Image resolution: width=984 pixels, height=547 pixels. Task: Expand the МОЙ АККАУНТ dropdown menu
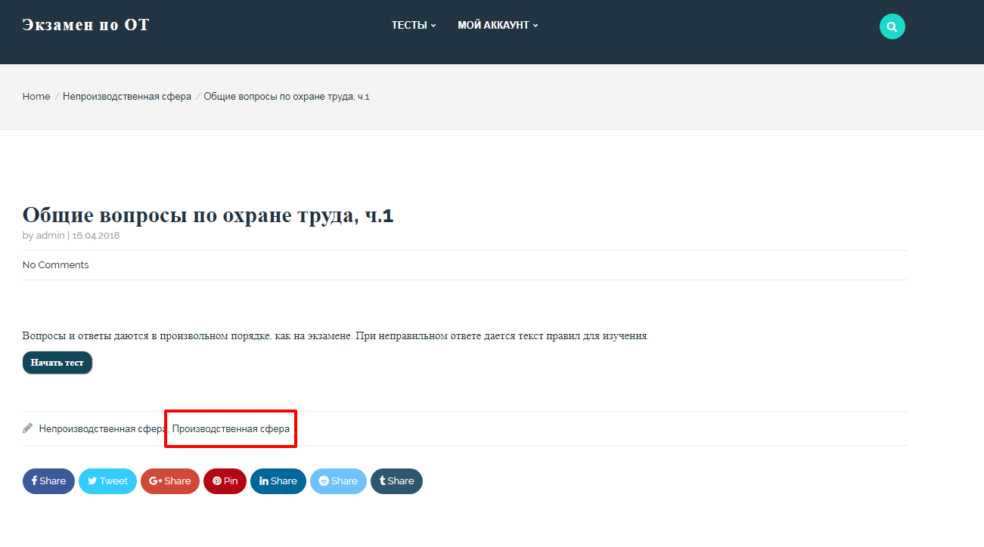pyautogui.click(x=498, y=25)
